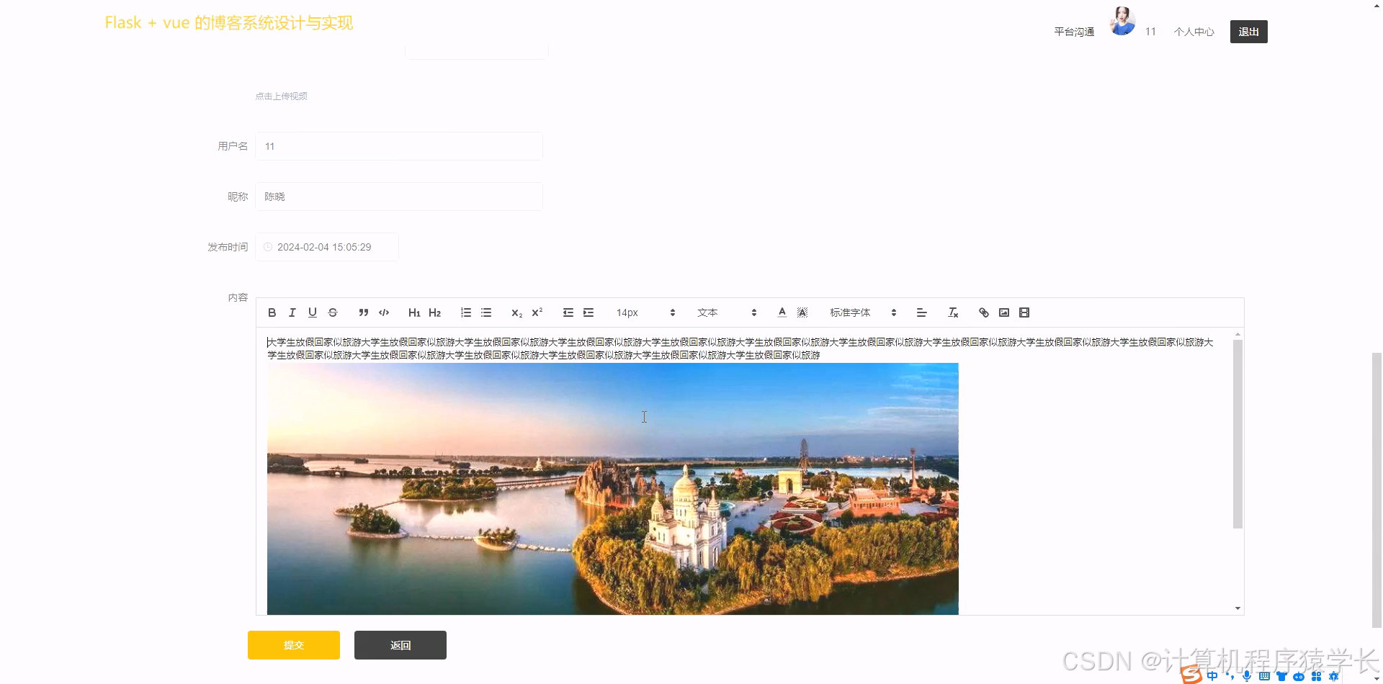Screen dimensions: 1383x684
Task: Click the user avatar picture
Action: tap(1122, 21)
